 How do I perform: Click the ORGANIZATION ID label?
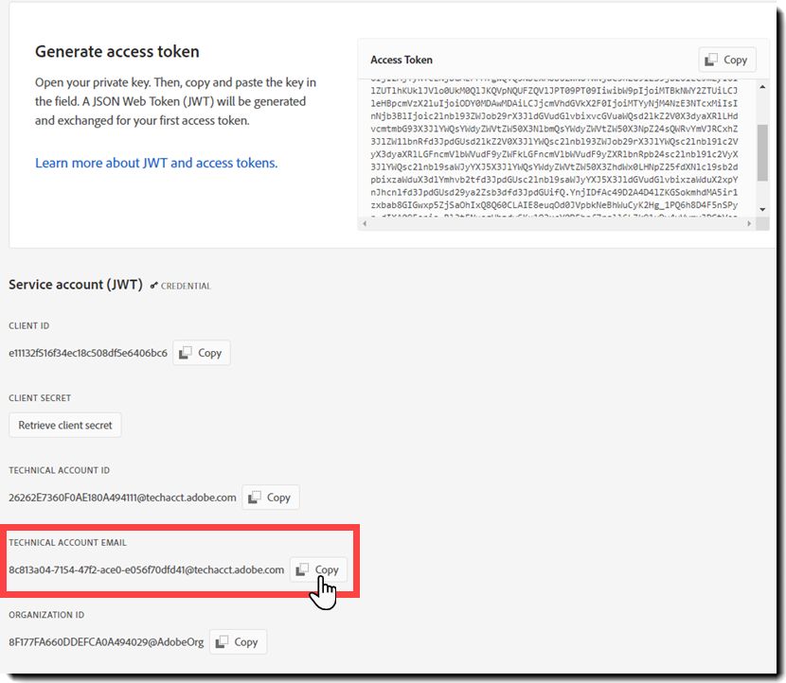[x=46, y=615]
